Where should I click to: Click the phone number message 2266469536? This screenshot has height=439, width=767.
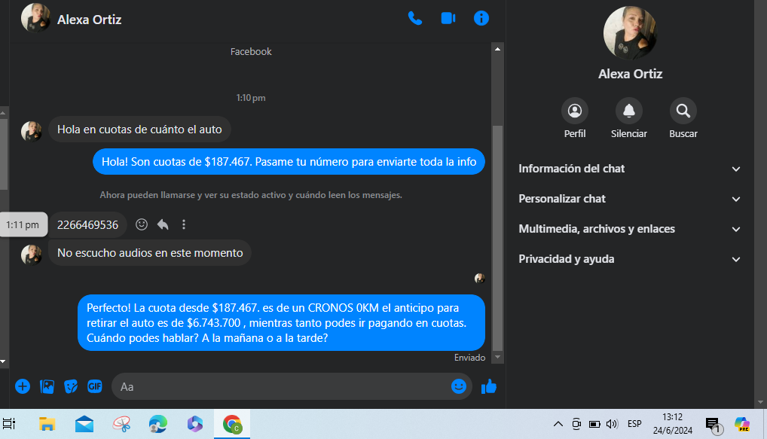click(87, 225)
